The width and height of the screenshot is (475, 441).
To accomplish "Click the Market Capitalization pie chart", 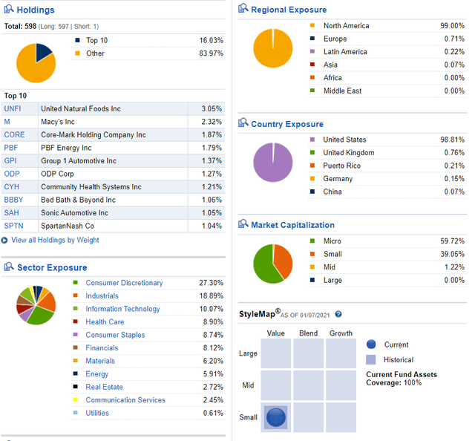I will pos(273,264).
